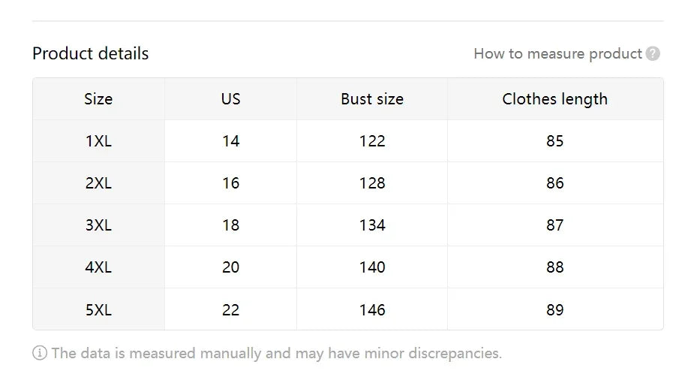This screenshot has height=383, width=688.
Task: Open the How to measure product link
Action: [557, 53]
